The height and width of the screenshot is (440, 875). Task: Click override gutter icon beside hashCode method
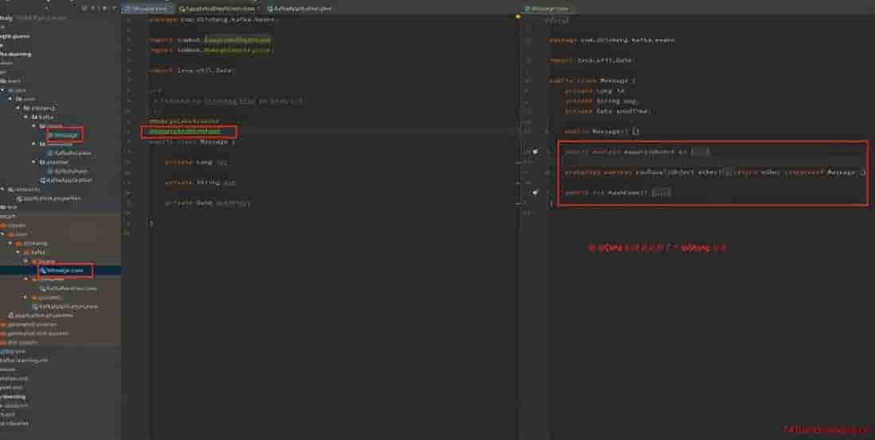(535, 192)
